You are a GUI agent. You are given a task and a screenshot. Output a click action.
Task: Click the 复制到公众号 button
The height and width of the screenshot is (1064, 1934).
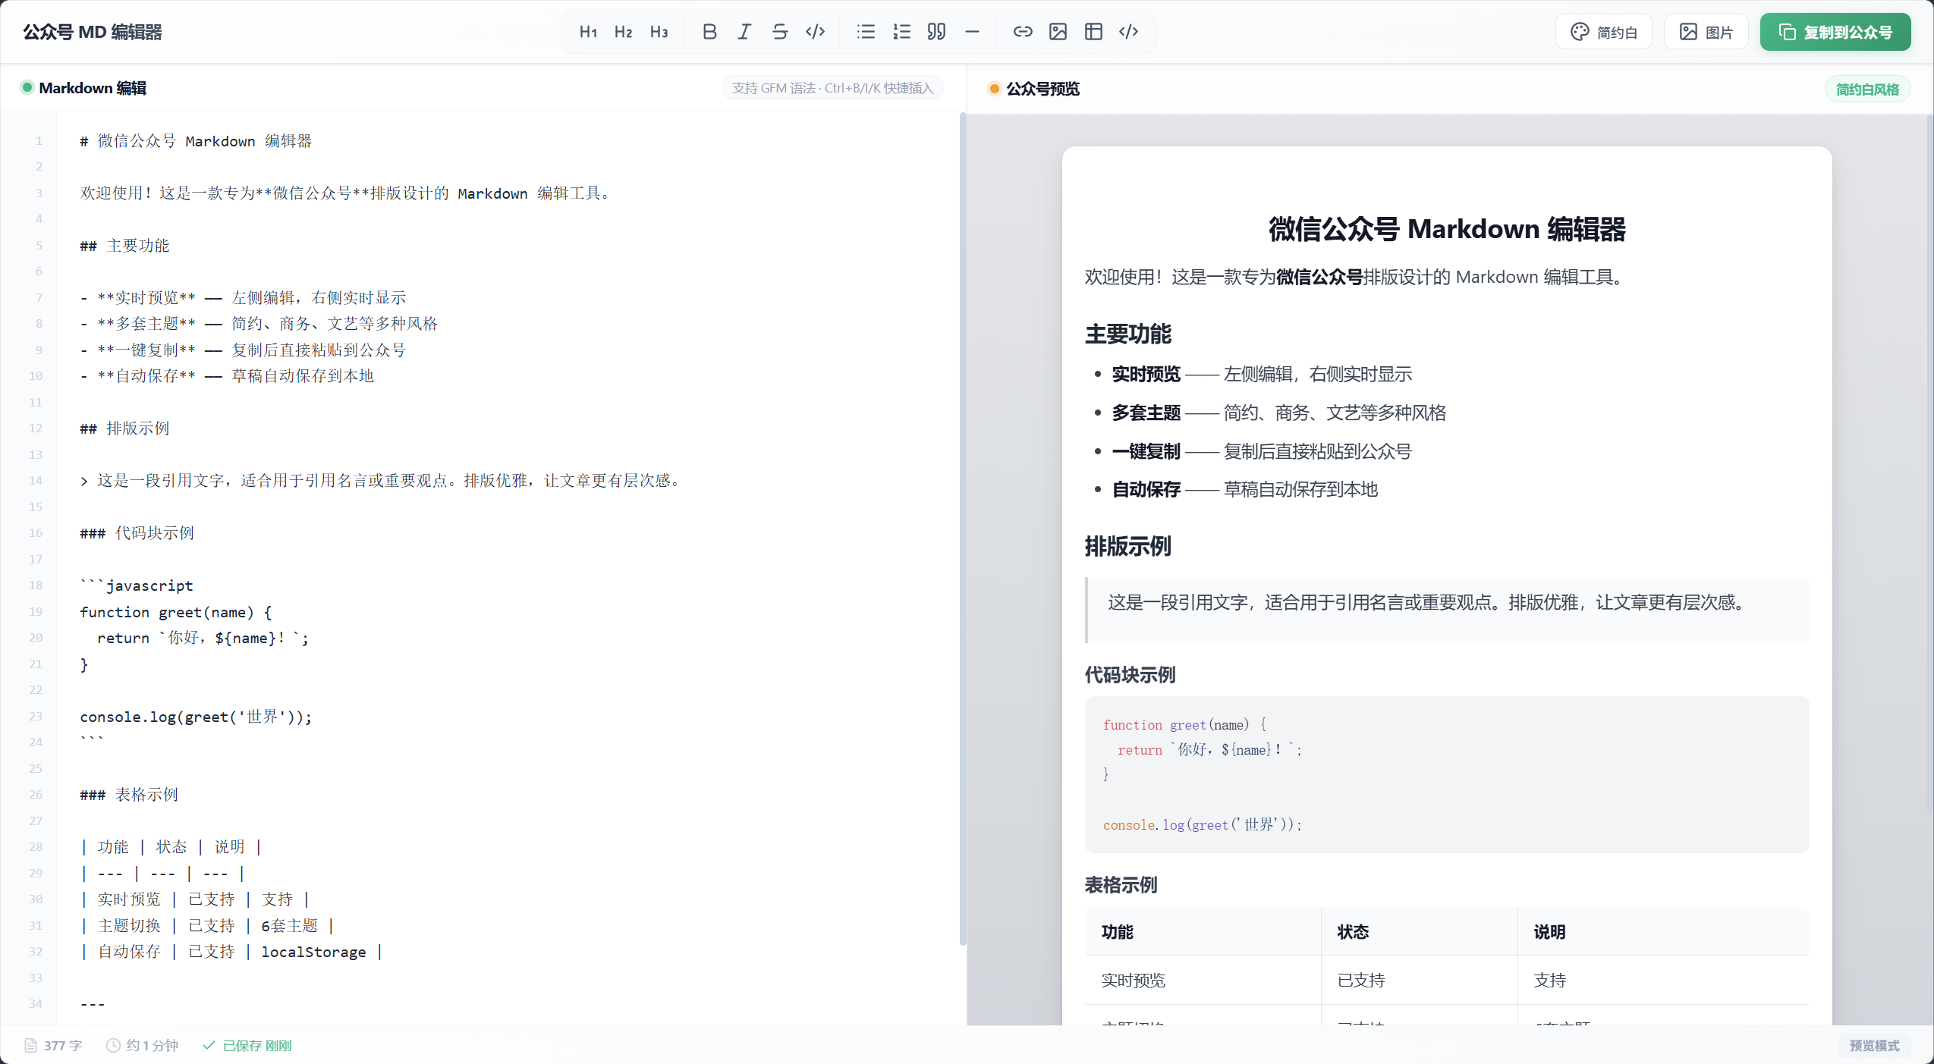1835,32
